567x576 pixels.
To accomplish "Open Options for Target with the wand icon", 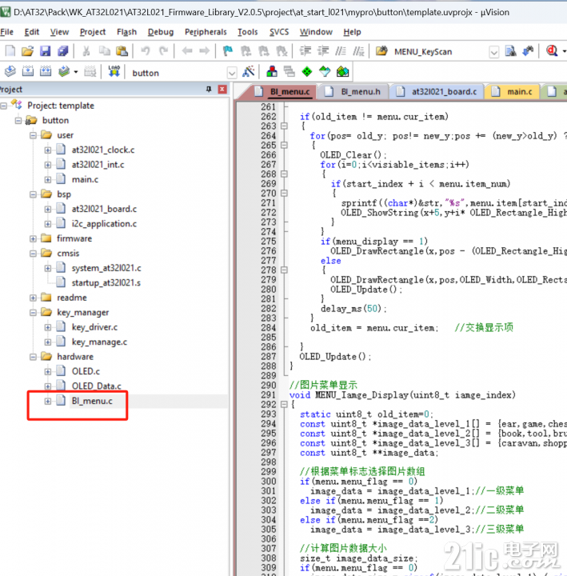I will [249, 72].
